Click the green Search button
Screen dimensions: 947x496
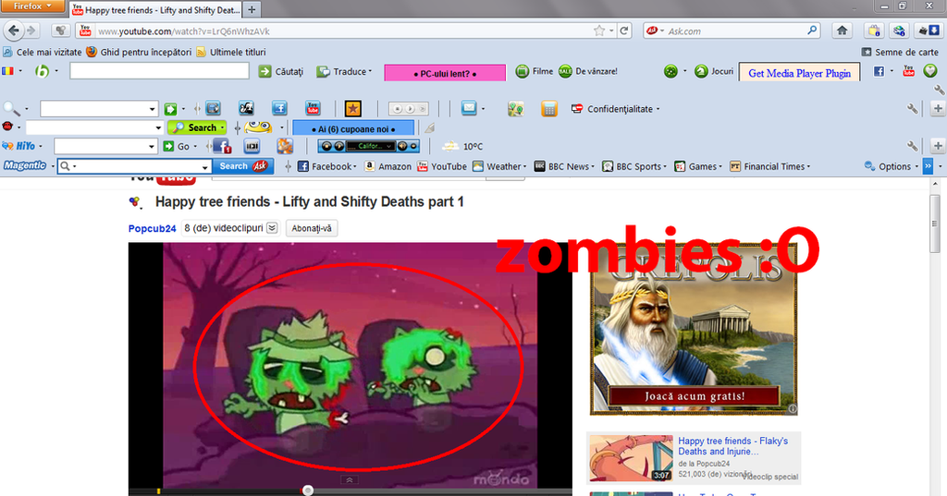point(197,127)
